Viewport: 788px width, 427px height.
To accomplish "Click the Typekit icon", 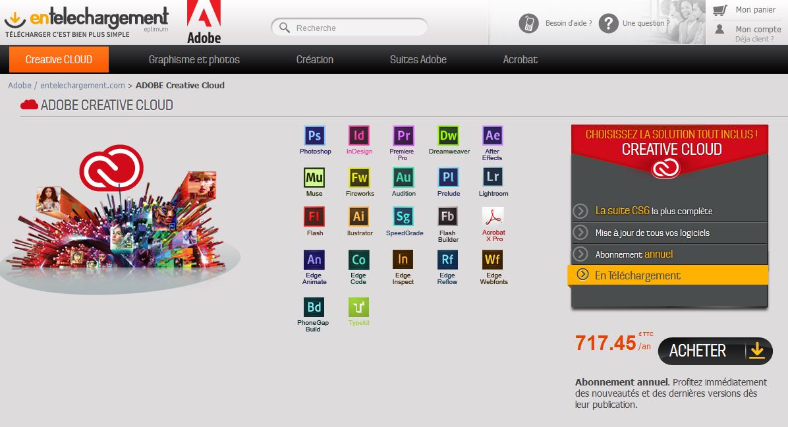I will coord(359,307).
